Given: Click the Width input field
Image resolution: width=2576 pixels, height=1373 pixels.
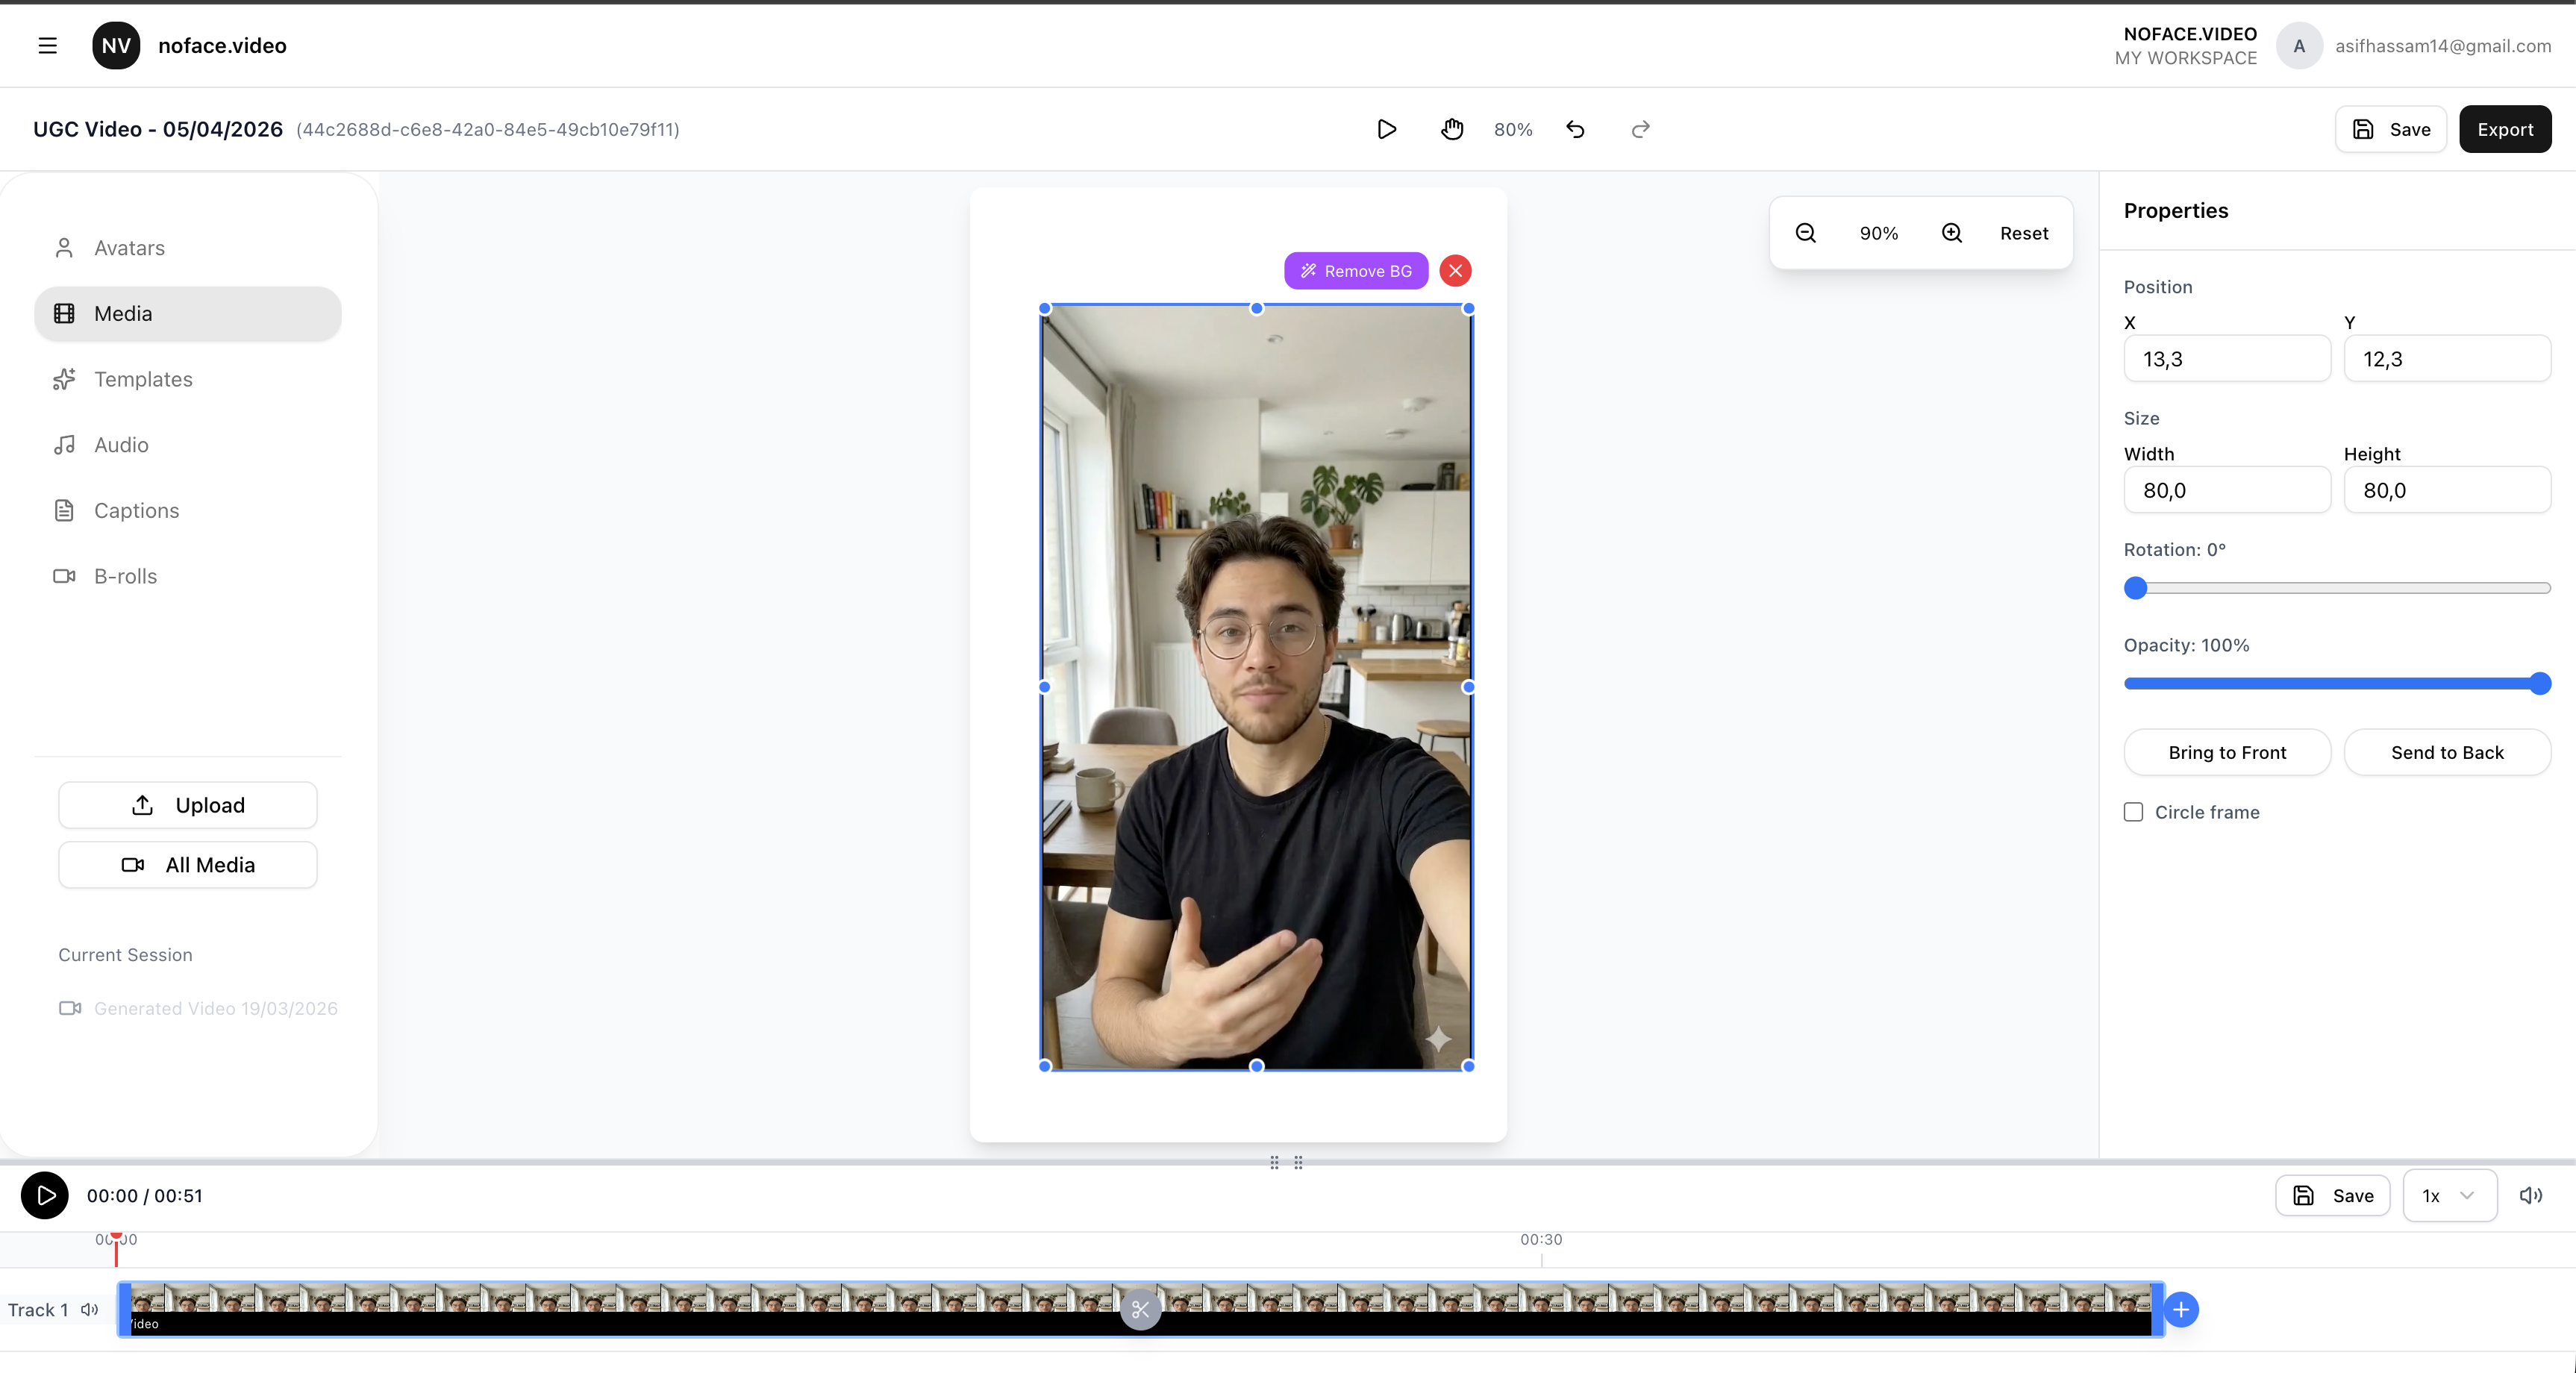Looking at the screenshot, I should (2226, 490).
